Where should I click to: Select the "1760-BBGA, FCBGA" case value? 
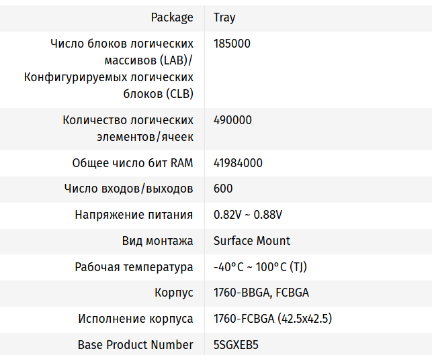pyautogui.click(x=261, y=293)
